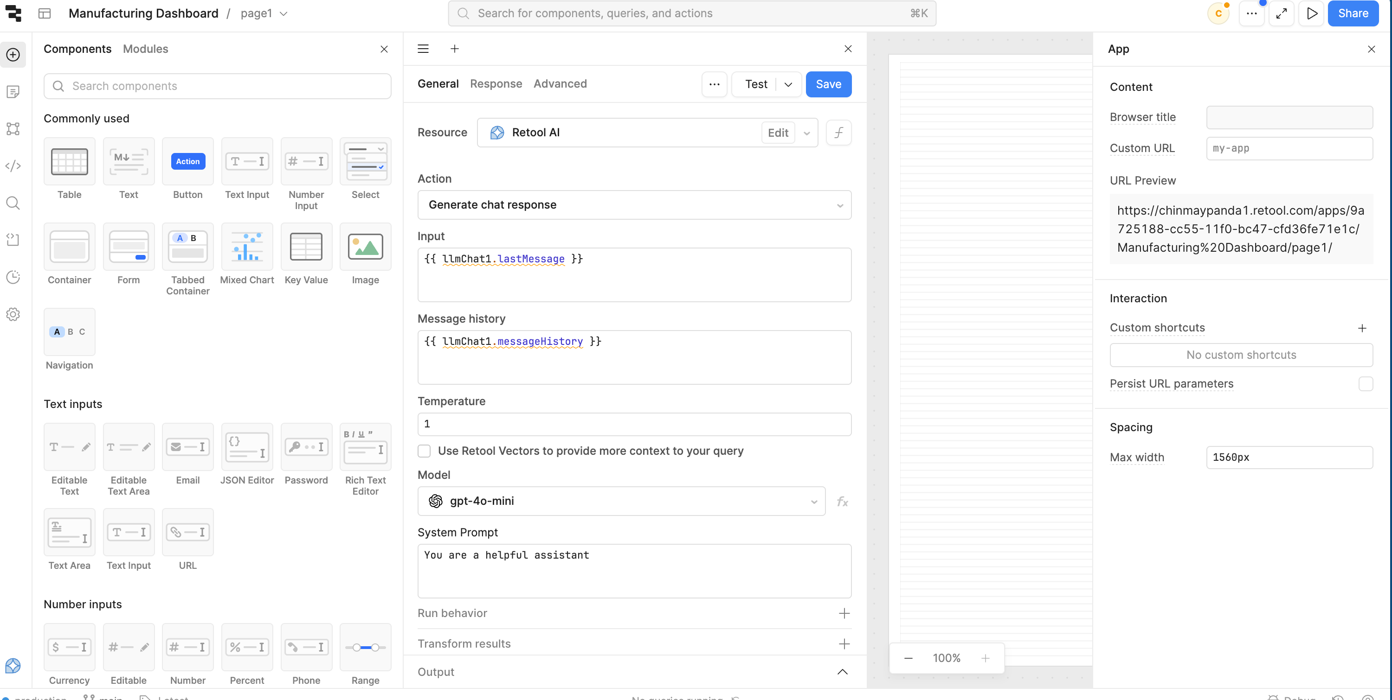The width and height of the screenshot is (1392, 700).
Task: Click the fullscreen expand arrows icon
Action: pyautogui.click(x=1281, y=13)
